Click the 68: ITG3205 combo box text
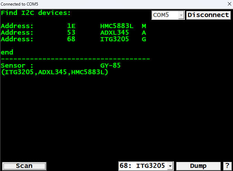 click(143, 166)
